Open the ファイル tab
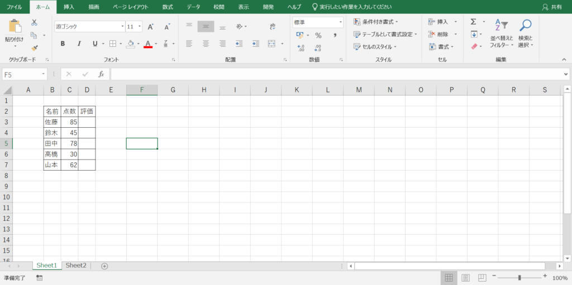This screenshot has height=285, width=572. 14,7
